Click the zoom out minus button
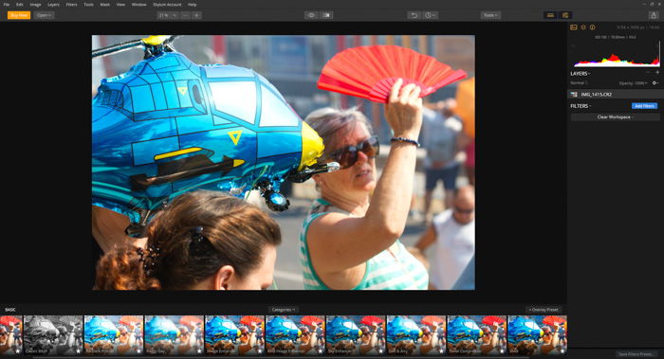The image size is (664, 359). [x=185, y=15]
